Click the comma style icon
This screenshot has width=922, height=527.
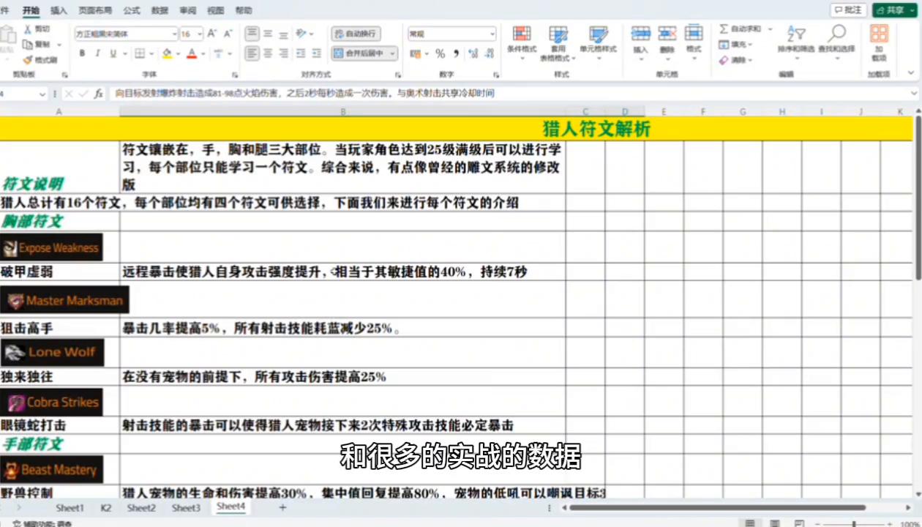pyautogui.click(x=456, y=53)
